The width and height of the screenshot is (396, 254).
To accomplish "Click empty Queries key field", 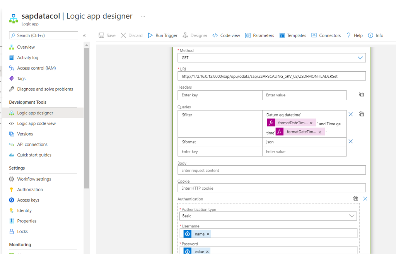I will 220,152.
